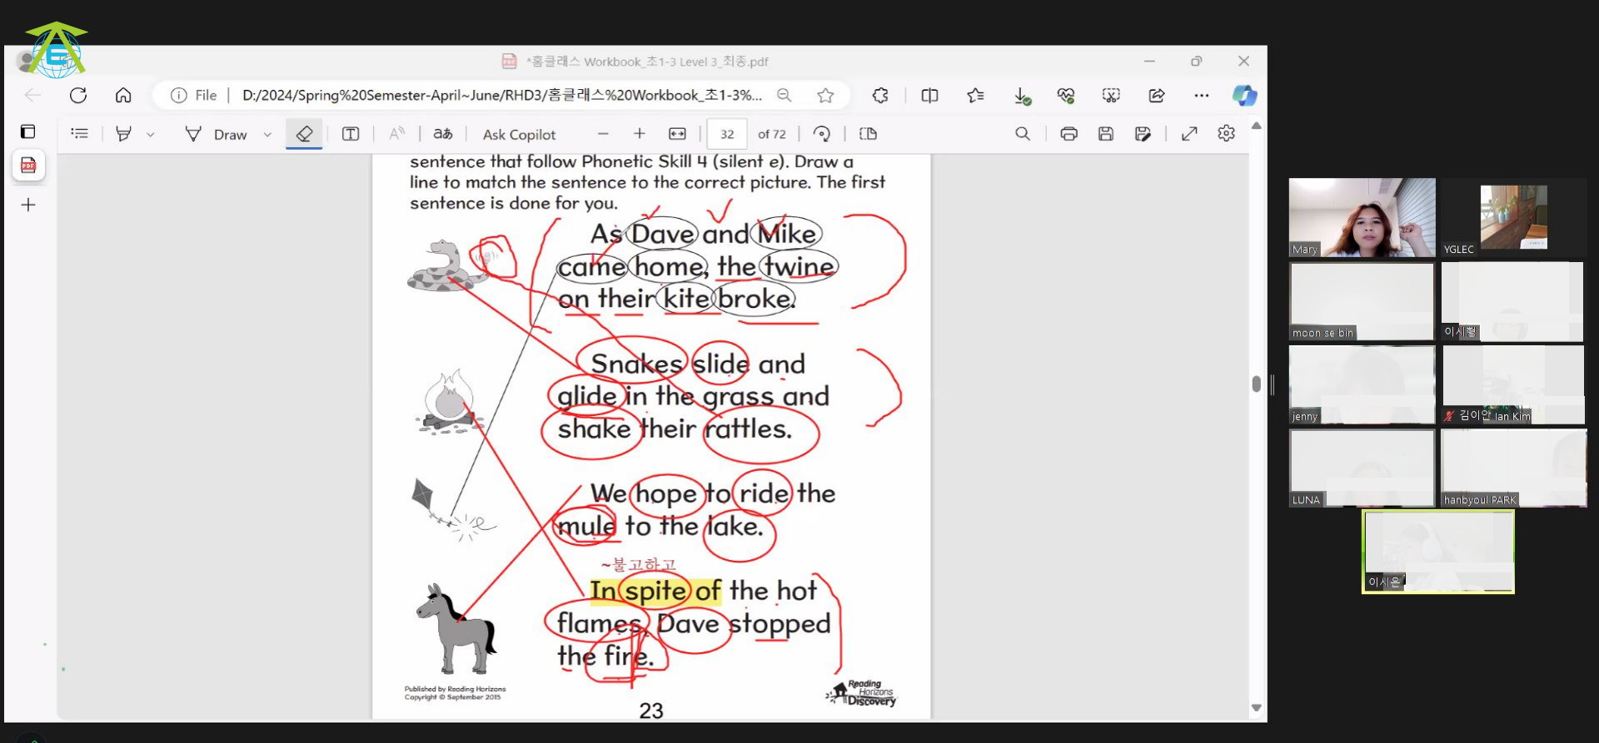1599x743 pixels.
Task: Click the browser Back arrow
Action: click(x=32, y=95)
